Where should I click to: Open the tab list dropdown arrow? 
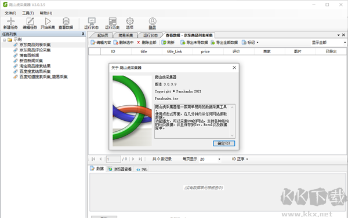(x=339, y=35)
